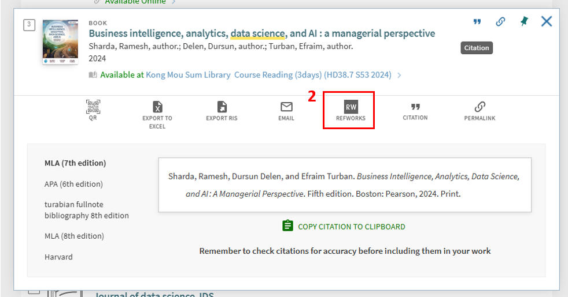Choose the Harvard citation style
Image resolution: width=568 pixels, height=297 pixels.
point(58,257)
